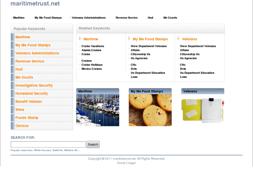
Task: Open Hud in top navigation
Action: coord(150,18)
